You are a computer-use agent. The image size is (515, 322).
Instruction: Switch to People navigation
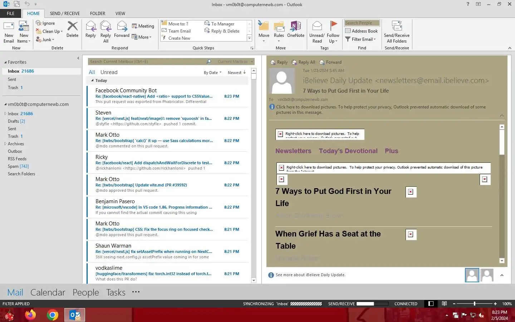(86, 292)
